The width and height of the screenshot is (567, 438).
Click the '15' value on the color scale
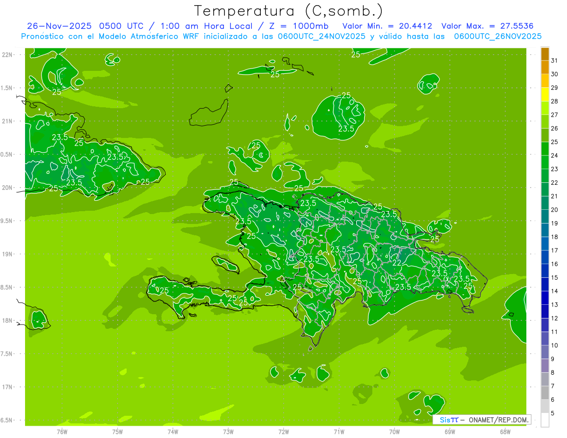pos(555,277)
